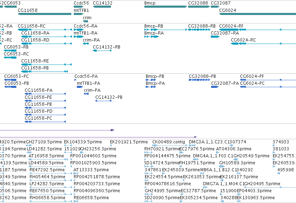Click transcript CG11658-RA
Image resolution: width=296 pixels, height=203 pixels.
(x=47, y=37)
